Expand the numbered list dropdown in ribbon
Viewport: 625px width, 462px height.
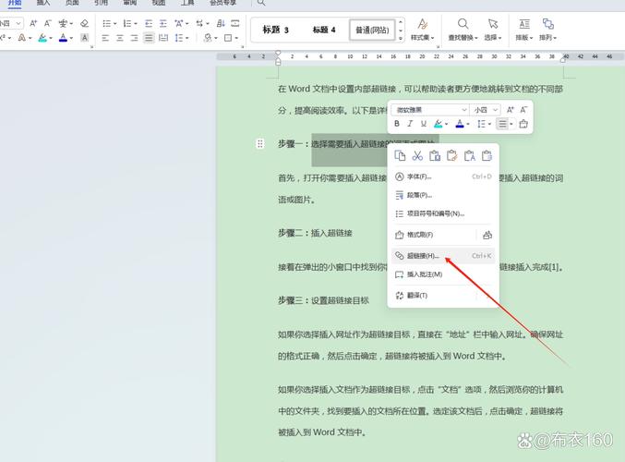[x=136, y=24]
